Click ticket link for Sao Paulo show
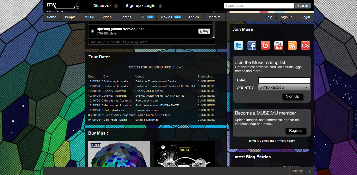Screen dimensions: 357x175 (206, 120)
